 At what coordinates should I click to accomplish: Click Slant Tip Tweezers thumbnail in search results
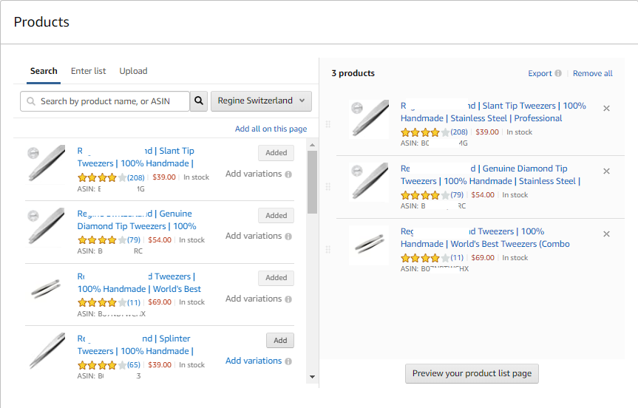click(46, 163)
